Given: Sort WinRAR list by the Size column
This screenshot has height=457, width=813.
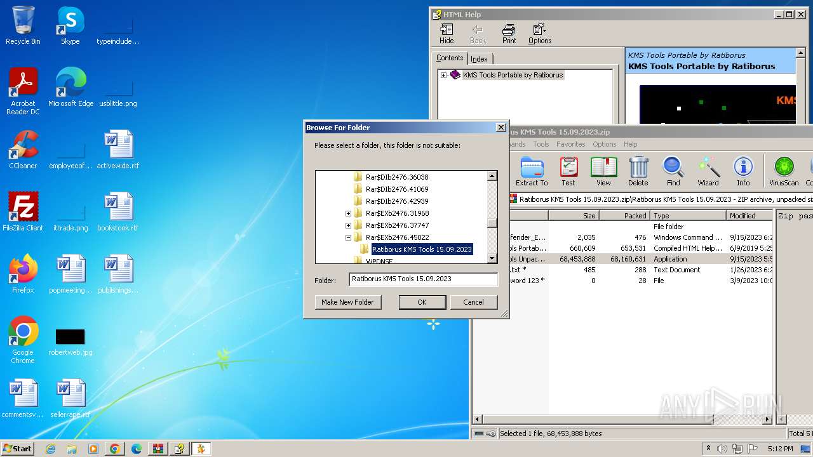Looking at the screenshot, I should click(x=573, y=216).
